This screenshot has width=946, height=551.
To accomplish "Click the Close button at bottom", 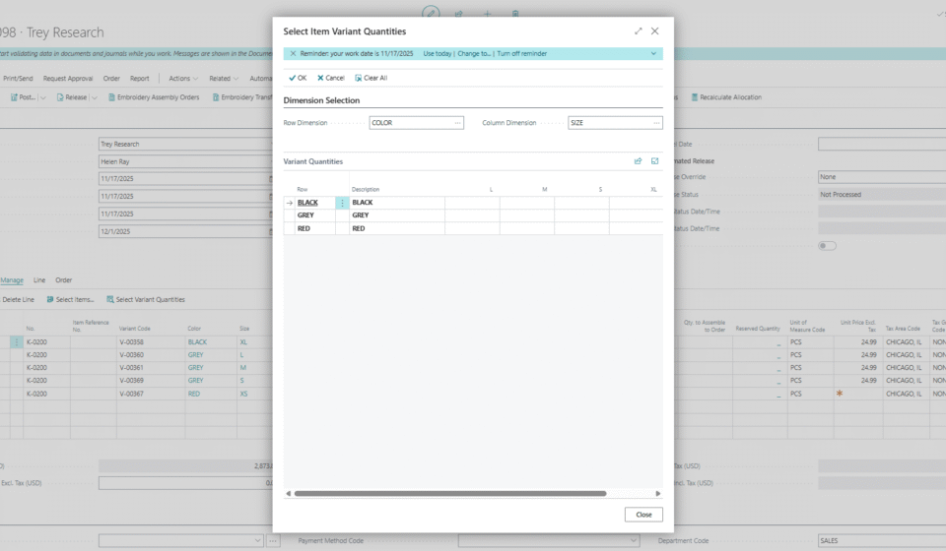I will click(x=643, y=515).
